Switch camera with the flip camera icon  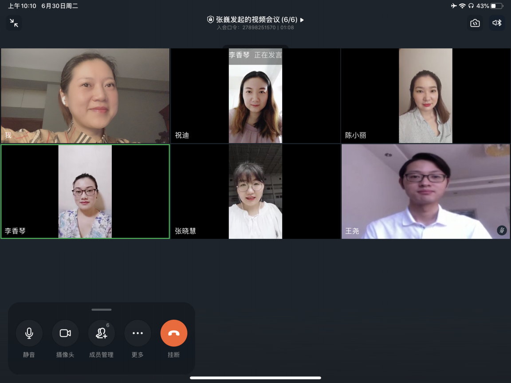click(475, 23)
